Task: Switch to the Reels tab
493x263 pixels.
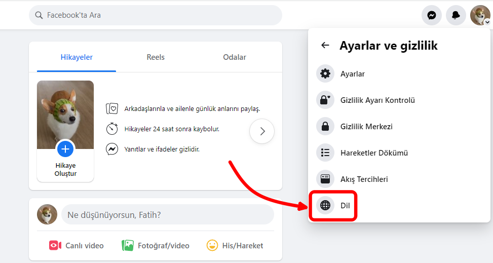Action: click(x=156, y=57)
